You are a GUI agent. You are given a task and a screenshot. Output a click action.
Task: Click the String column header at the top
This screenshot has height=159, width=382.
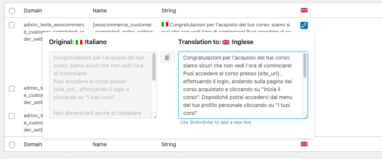pyautogui.click(x=169, y=11)
